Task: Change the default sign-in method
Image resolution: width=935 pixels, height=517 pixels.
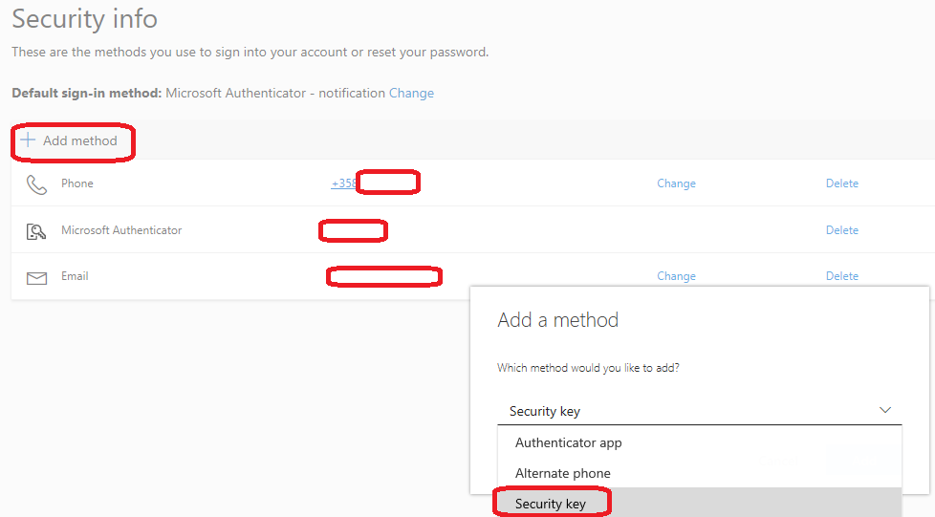Action: pos(411,94)
